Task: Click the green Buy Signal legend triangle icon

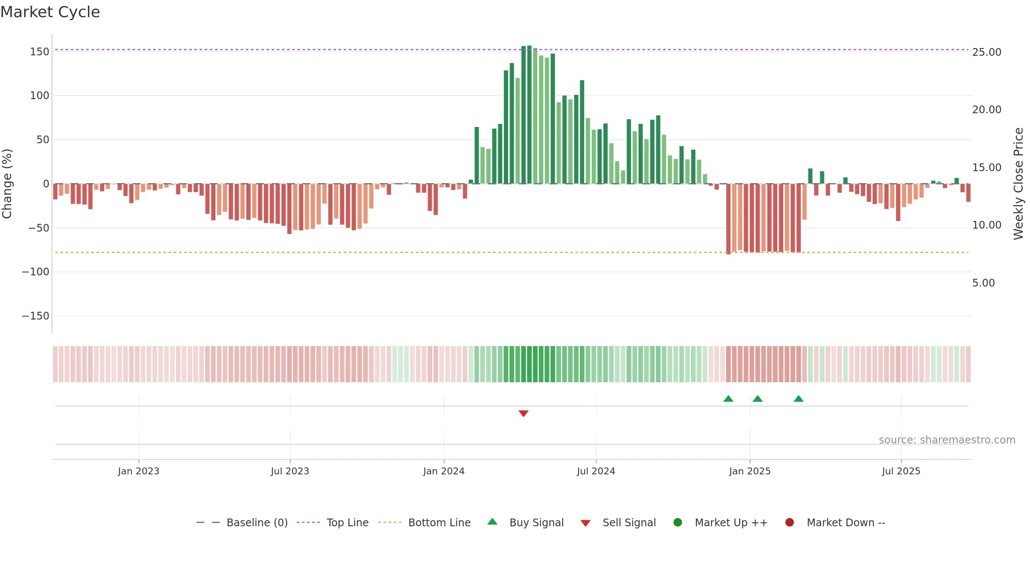Action: click(x=492, y=522)
